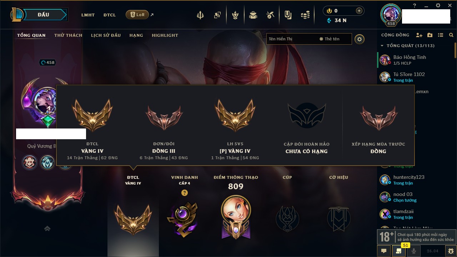Open the Collection cards icon

[217, 15]
